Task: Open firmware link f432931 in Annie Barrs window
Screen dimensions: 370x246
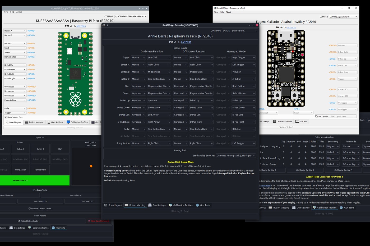Action: click(186, 42)
